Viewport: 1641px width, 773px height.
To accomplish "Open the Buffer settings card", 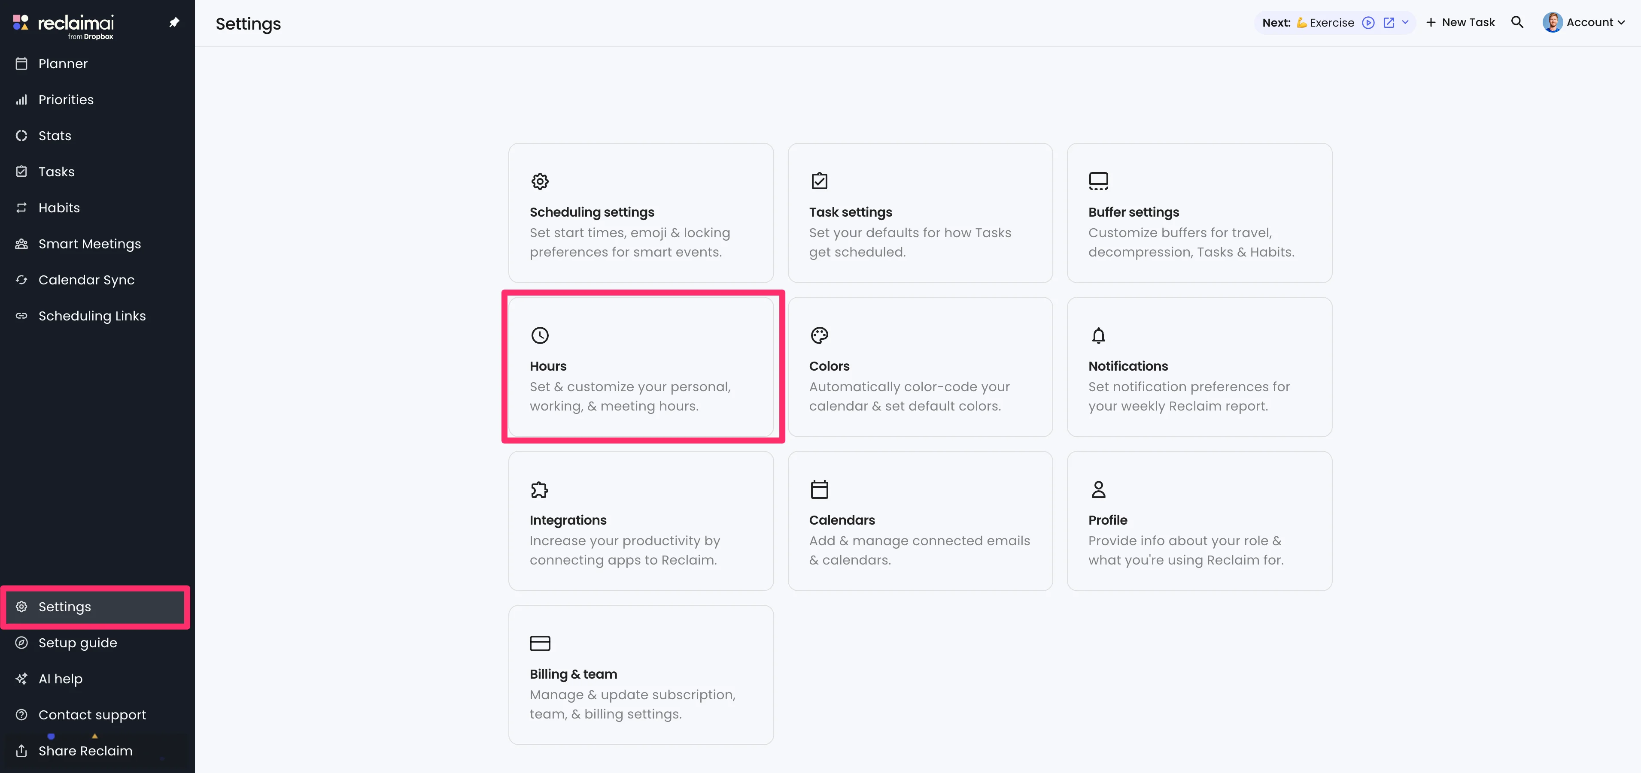I will coord(1199,212).
